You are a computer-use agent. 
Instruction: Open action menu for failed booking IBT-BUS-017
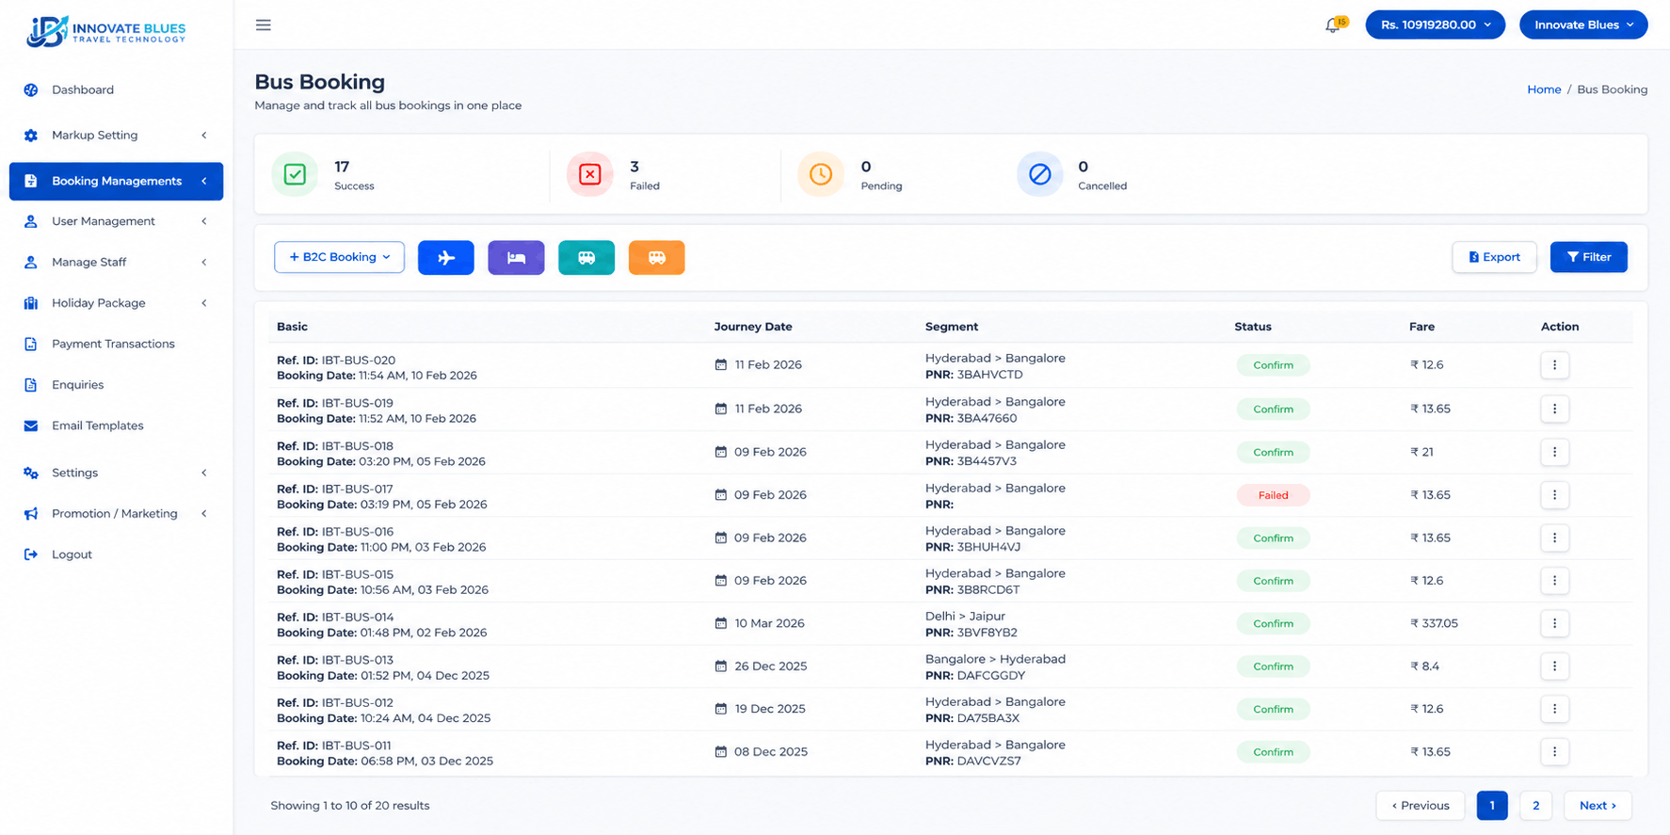pyautogui.click(x=1554, y=495)
